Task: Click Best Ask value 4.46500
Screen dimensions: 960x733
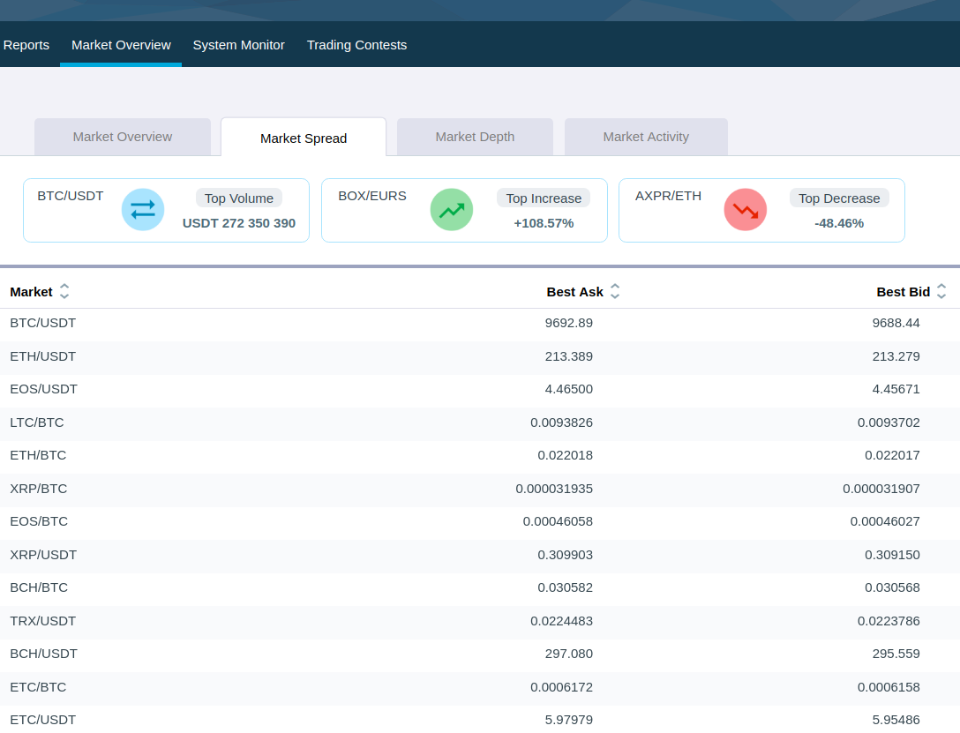Action: click(569, 389)
